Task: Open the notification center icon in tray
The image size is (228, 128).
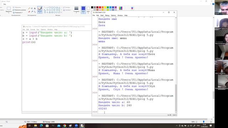Action: pyautogui.click(x=211, y=126)
